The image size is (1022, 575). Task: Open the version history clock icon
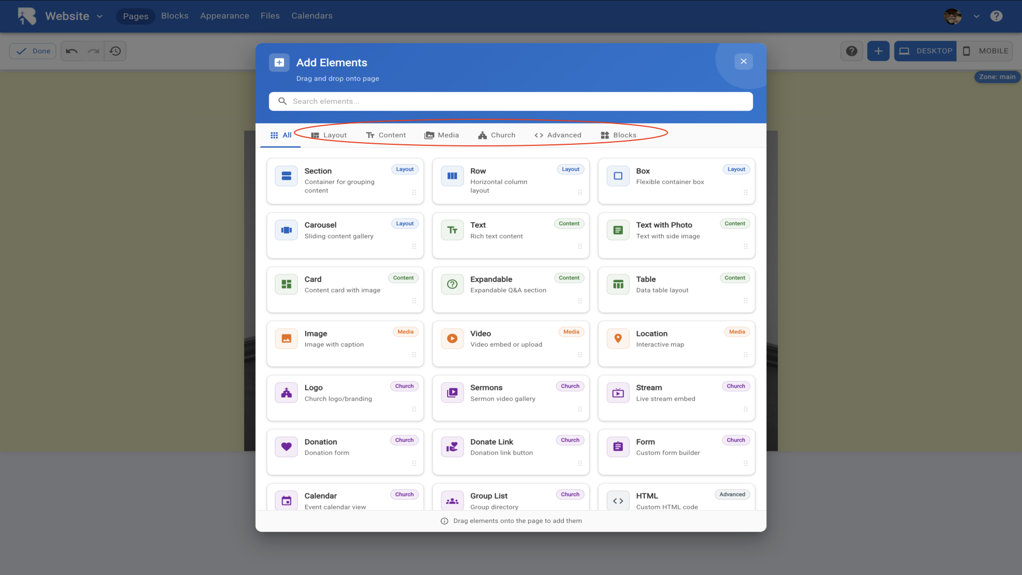coord(115,51)
